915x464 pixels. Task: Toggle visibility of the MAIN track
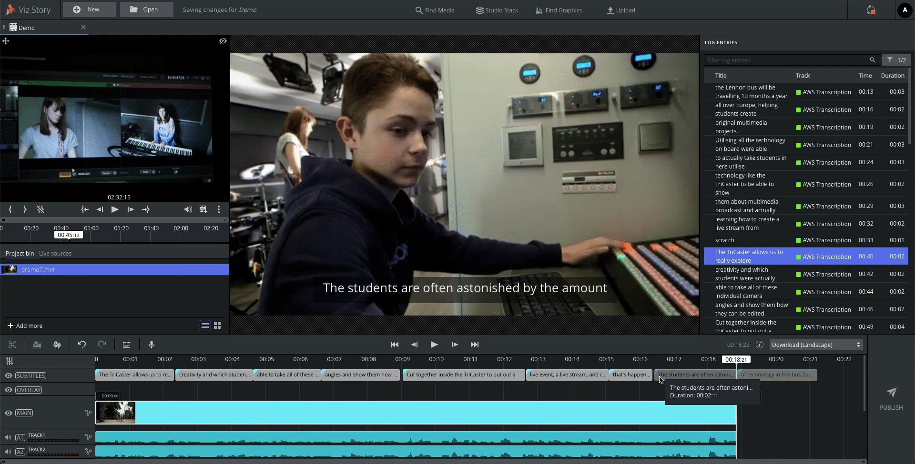[x=9, y=413]
